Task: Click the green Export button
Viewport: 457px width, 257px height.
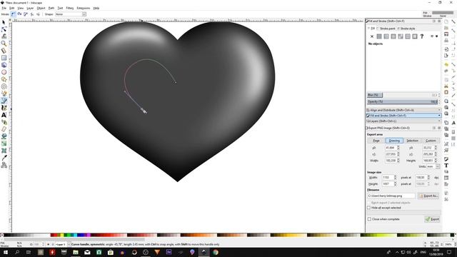Action: pos(432,219)
